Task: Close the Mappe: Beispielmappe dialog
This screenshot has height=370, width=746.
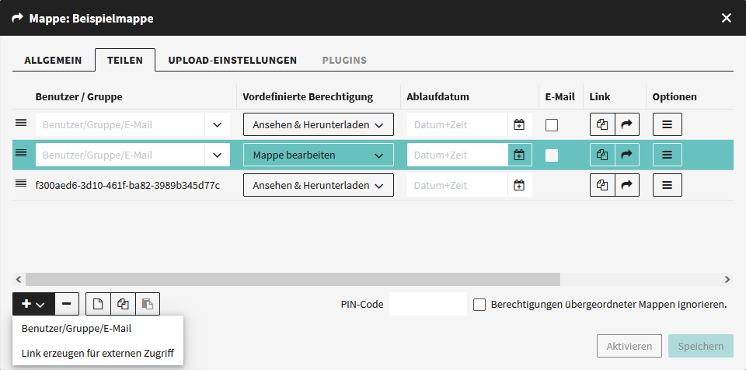Action: click(x=727, y=18)
